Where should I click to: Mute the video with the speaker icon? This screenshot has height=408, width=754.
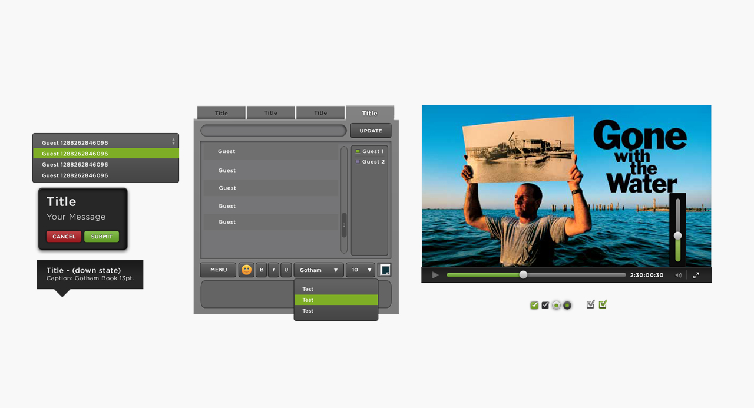(678, 275)
